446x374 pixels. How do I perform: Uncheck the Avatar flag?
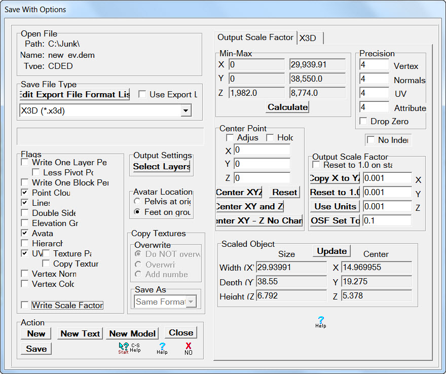tap(25, 233)
